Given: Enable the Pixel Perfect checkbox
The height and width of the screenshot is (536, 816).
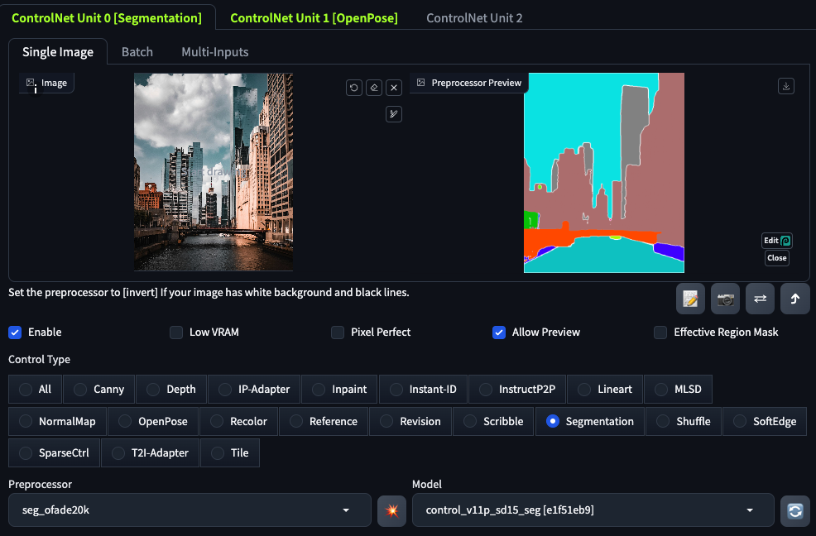Looking at the screenshot, I should 338,333.
